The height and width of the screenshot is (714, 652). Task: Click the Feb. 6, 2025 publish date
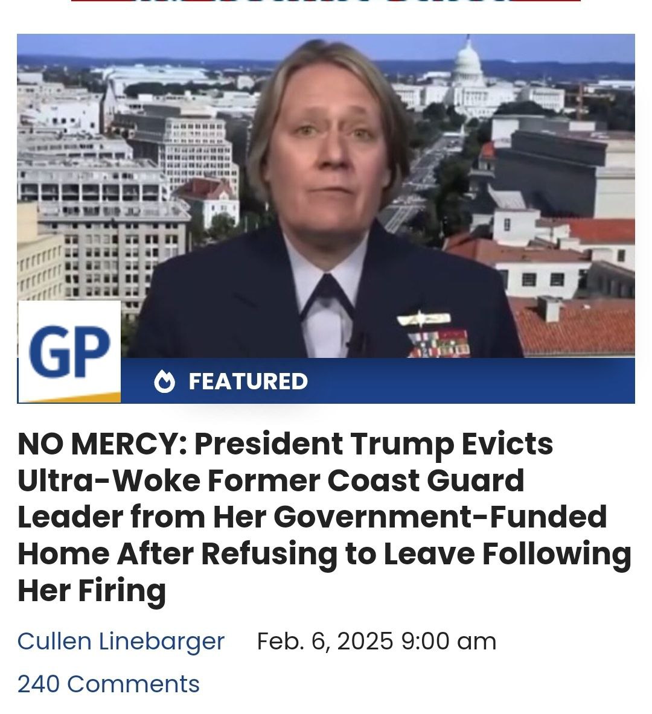click(x=325, y=641)
